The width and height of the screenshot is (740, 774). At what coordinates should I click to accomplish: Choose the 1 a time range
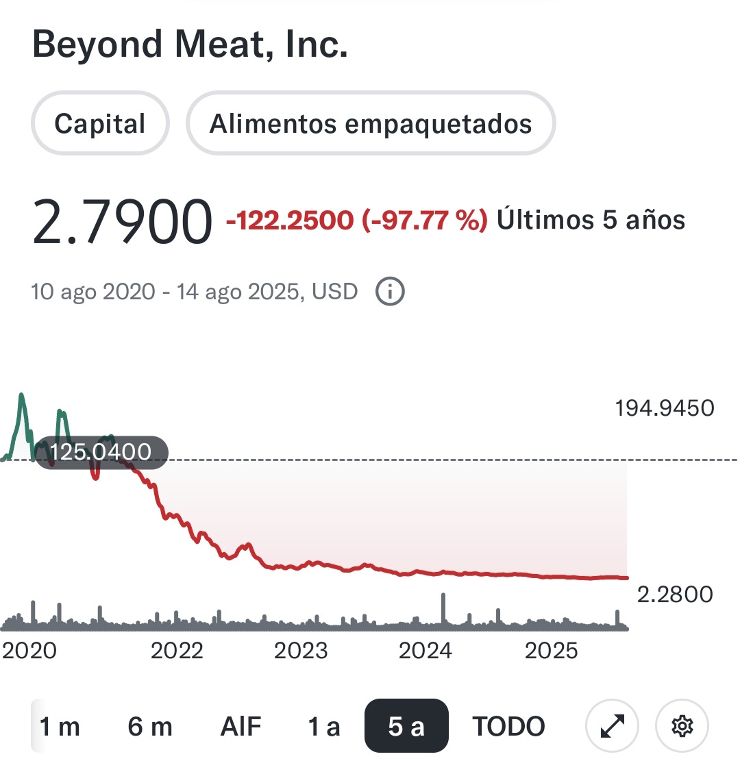point(324,726)
